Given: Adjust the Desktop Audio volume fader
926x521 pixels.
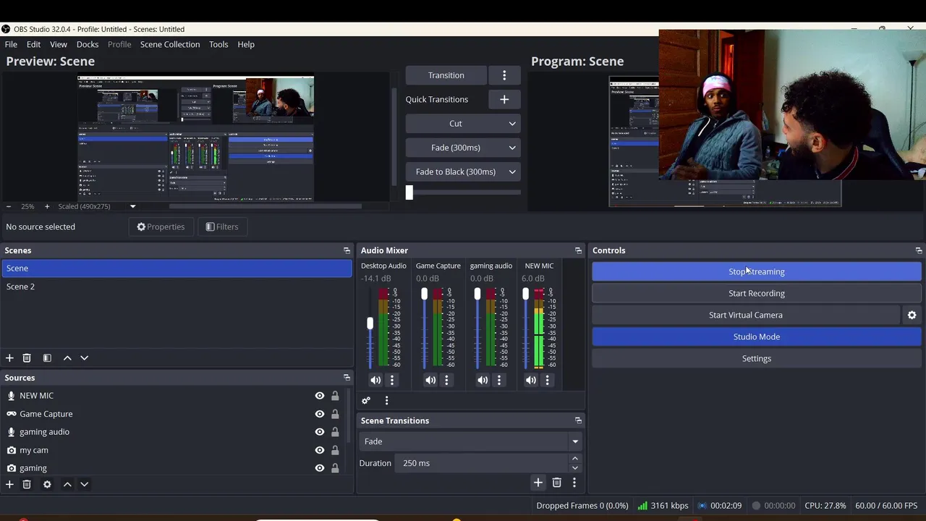Looking at the screenshot, I should [x=370, y=323].
